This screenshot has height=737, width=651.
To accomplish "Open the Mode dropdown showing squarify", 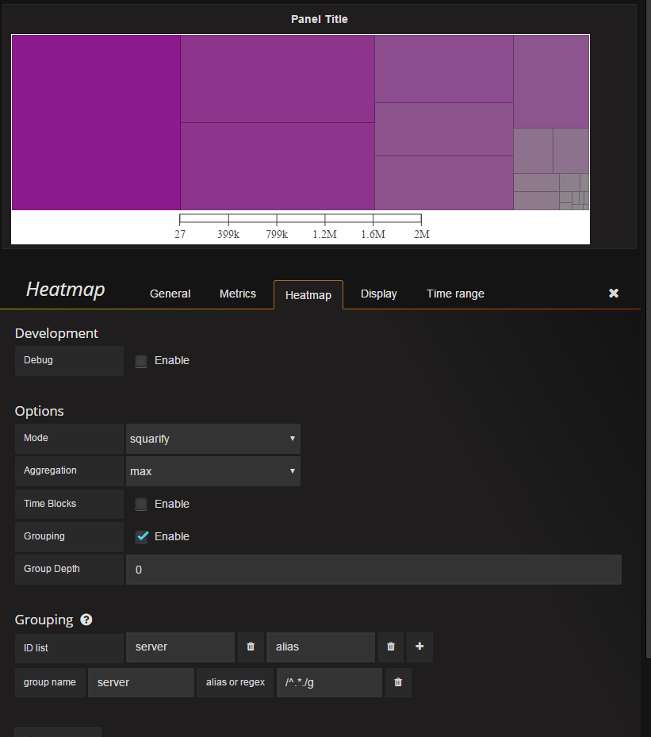I will pyautogui.click(x=213, y=438).
